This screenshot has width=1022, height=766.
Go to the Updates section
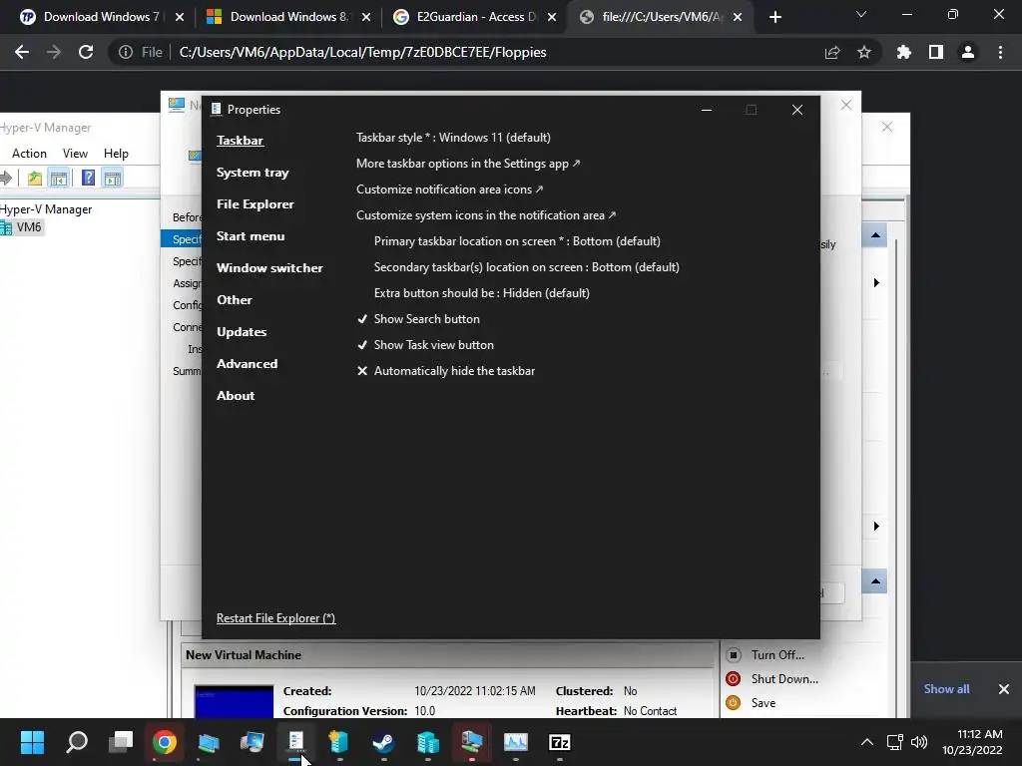point(242,331)
